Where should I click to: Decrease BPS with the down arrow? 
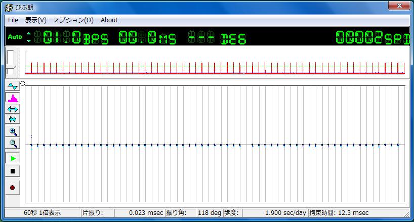tap(29, 40)
